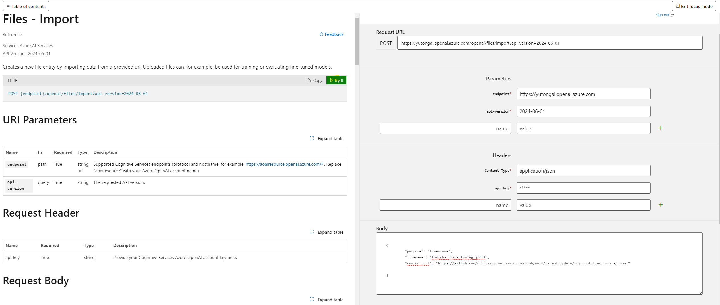The width and height of the screenshot is (720, 305).
Task: Exit focus mode via top-right button
Action: tap(694, 6)
